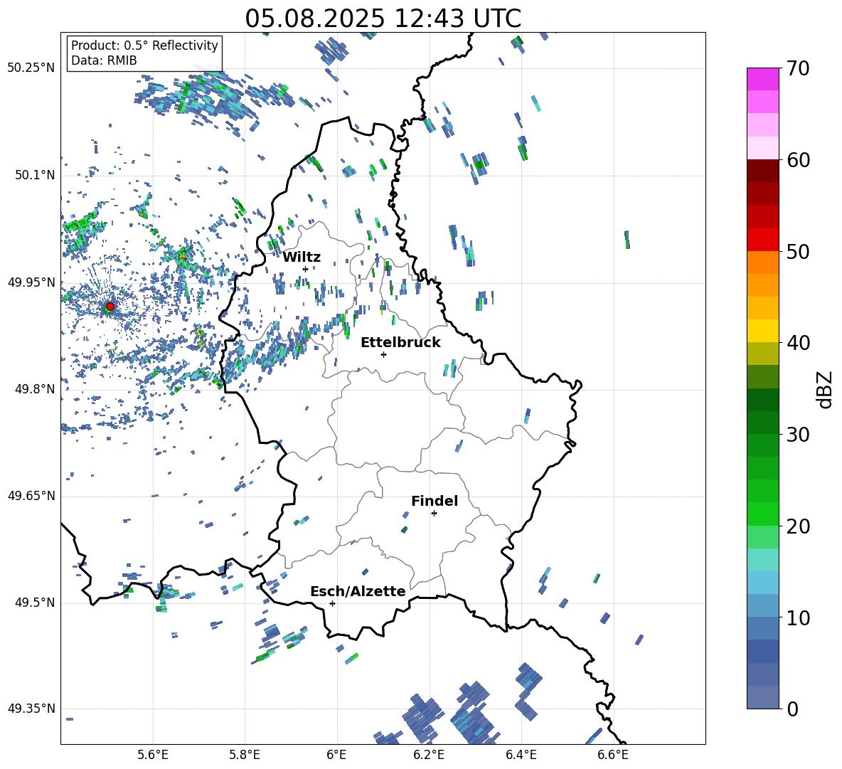Click the orange colorbar segment below 50
This screenshot has width=842, height=769.
pos(762,262)
